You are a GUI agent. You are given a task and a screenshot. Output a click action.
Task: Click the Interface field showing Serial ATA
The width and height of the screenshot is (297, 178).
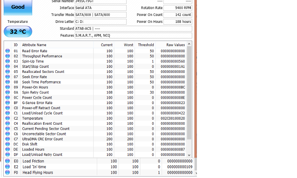coord(100,8)
